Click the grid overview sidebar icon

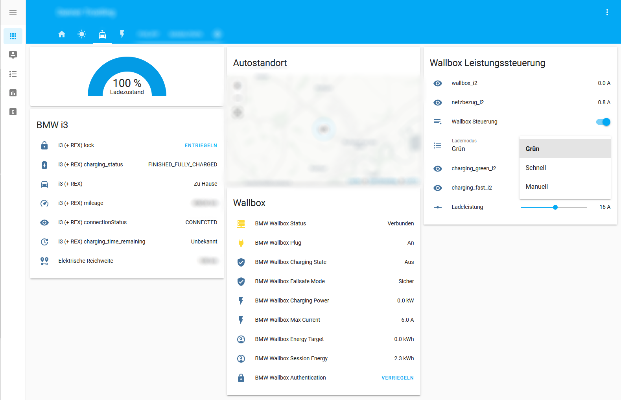13,36
